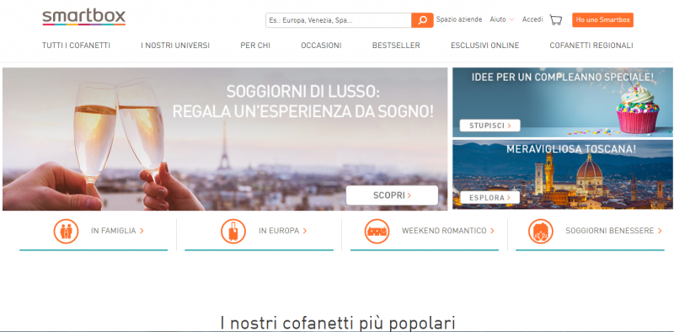This screenshot has width=674, height=332.
Task: Click the Scopri button on luxury banner
Action: point(392,195)
